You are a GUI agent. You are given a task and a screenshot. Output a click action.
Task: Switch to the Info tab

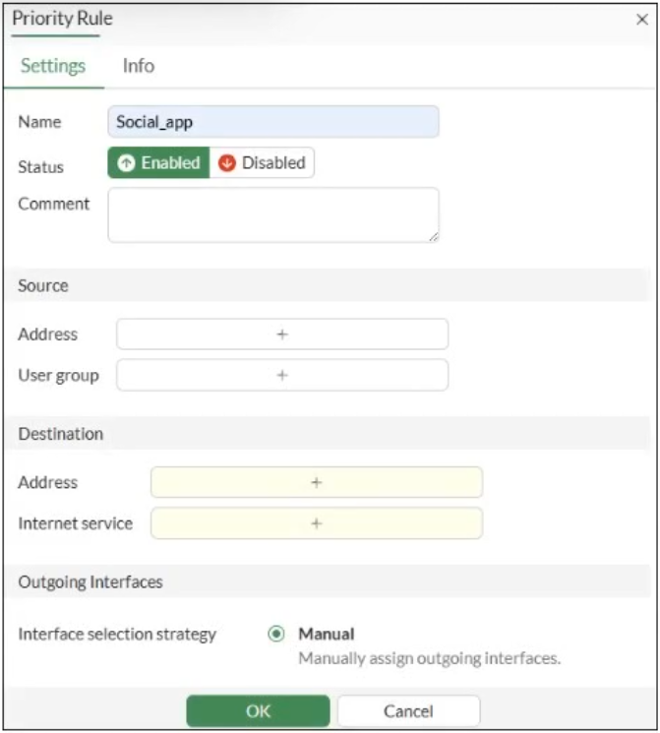(138, 66)
